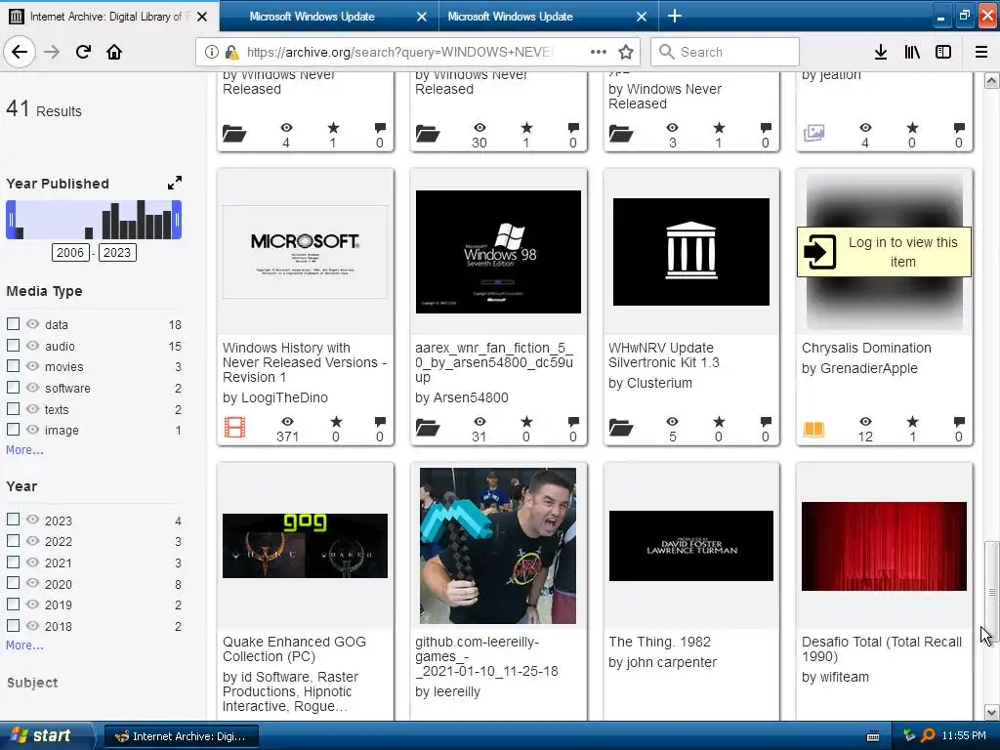Toggle the eye icon next to data

pos(32,324)
